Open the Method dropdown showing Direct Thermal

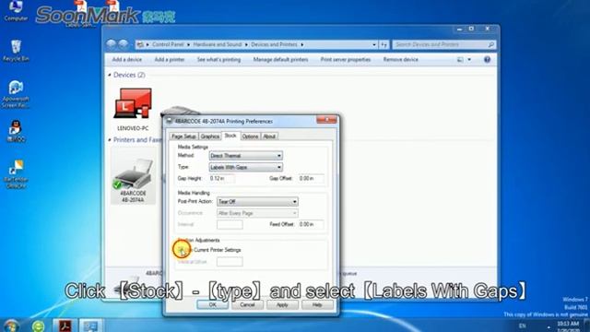(246, 156)
